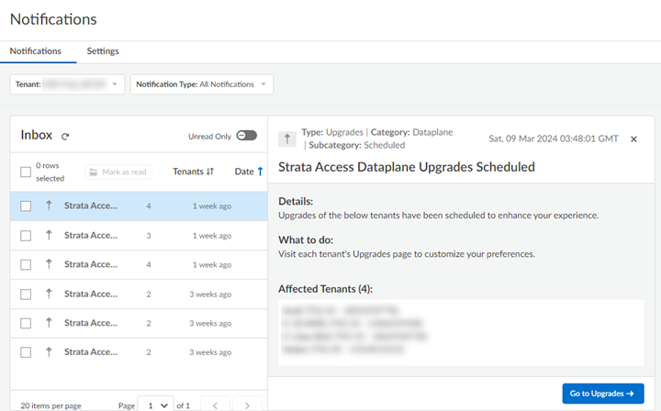Viewport: 661px width, 411px height.
Task: Go to previous page of notifications
Action: pyautogui.click(x=215, y=405)
